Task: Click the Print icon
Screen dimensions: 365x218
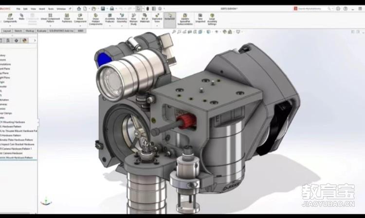Action: pyautogui.click(x=112, y=9)
